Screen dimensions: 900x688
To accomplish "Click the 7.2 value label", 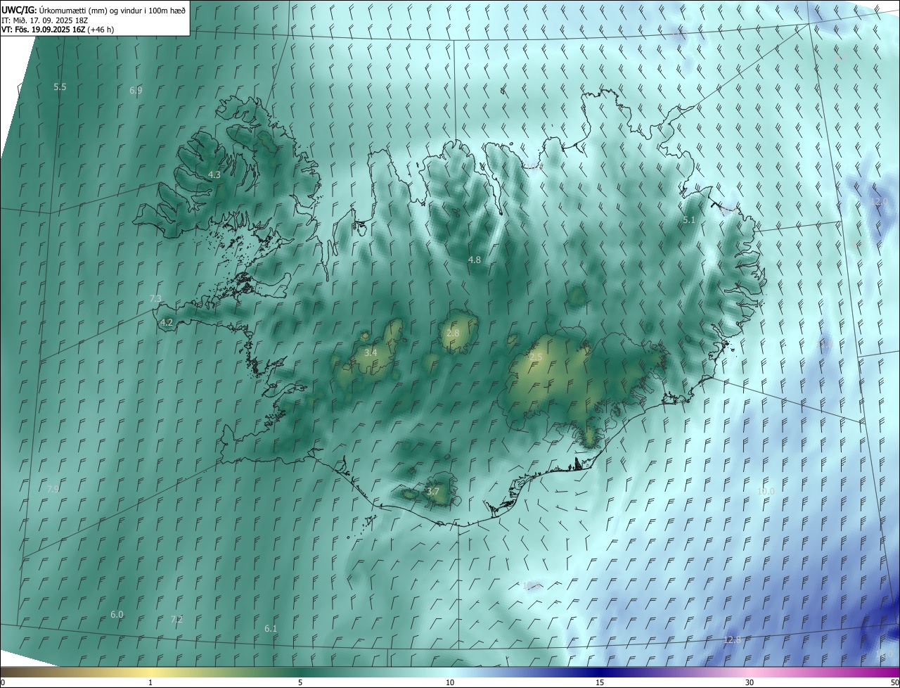I will tap(176, 619).
